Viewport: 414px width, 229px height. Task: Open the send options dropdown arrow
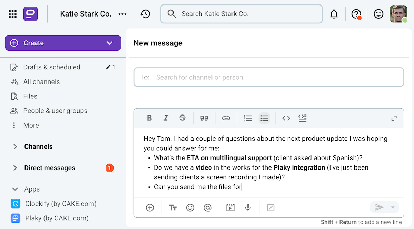click(392, 207)
